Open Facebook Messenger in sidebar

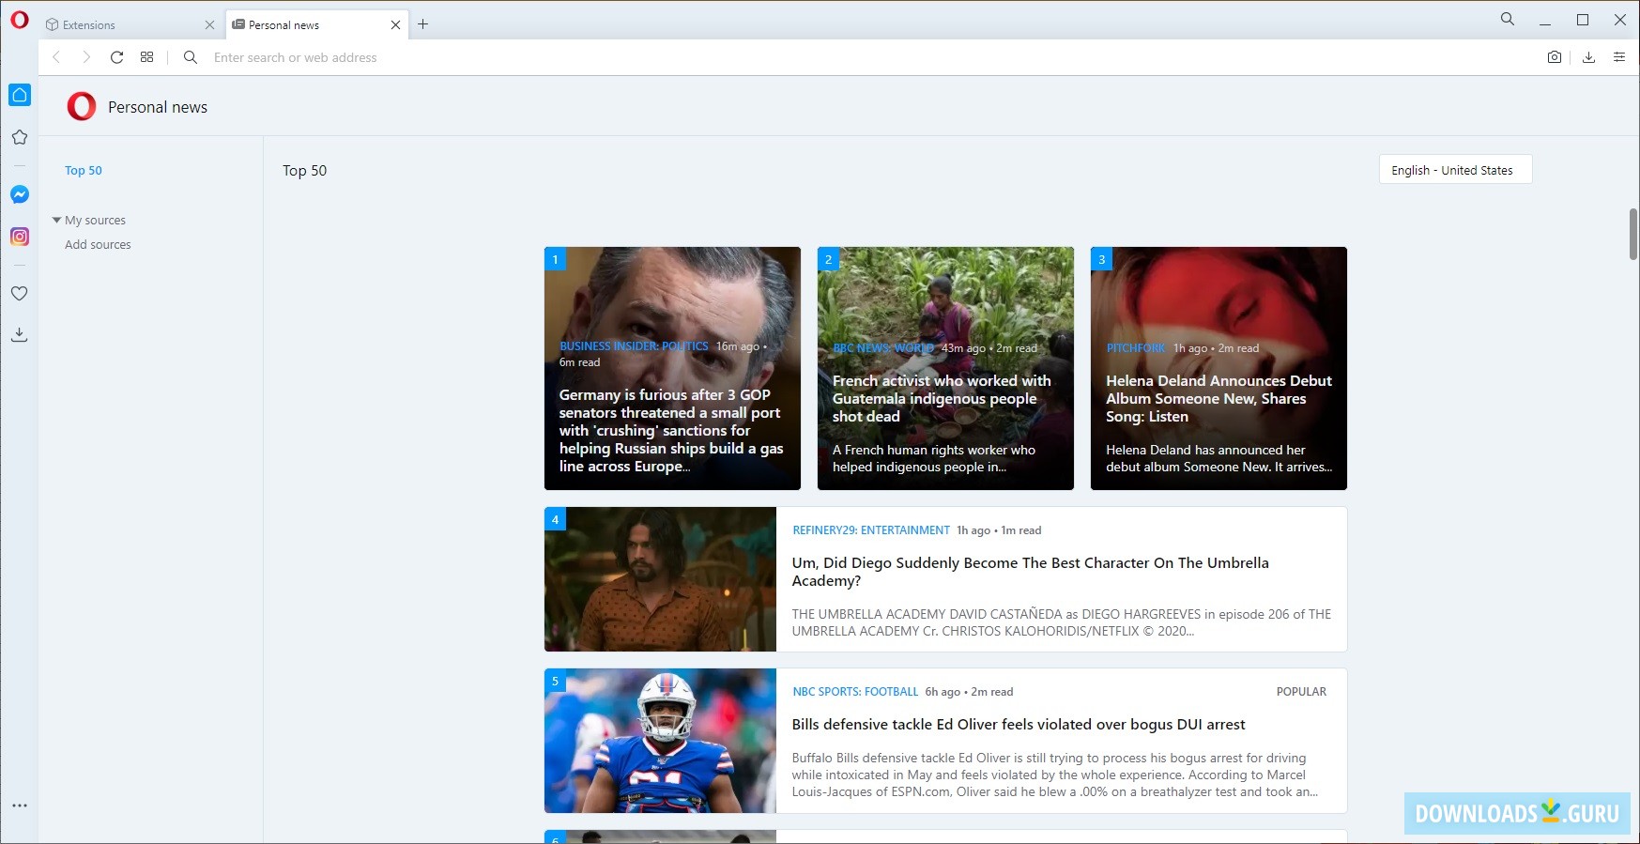pyautogui.click(x=20, y=194)
